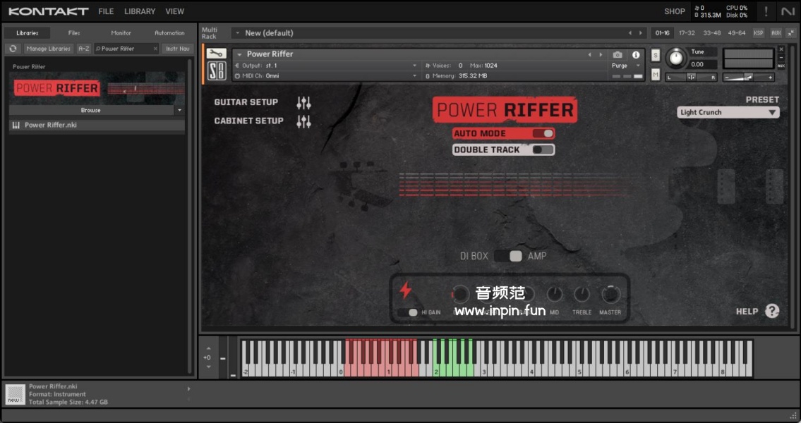Open Guitar Setup mixer sliders icon

304,102
